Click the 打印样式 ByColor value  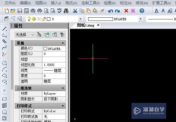pyautogui.click(x=54, y=111)
